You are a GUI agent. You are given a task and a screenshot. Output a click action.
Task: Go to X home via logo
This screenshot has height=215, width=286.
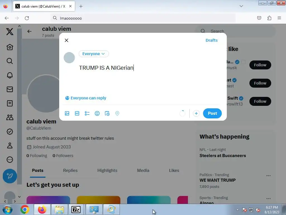(10, 32)
